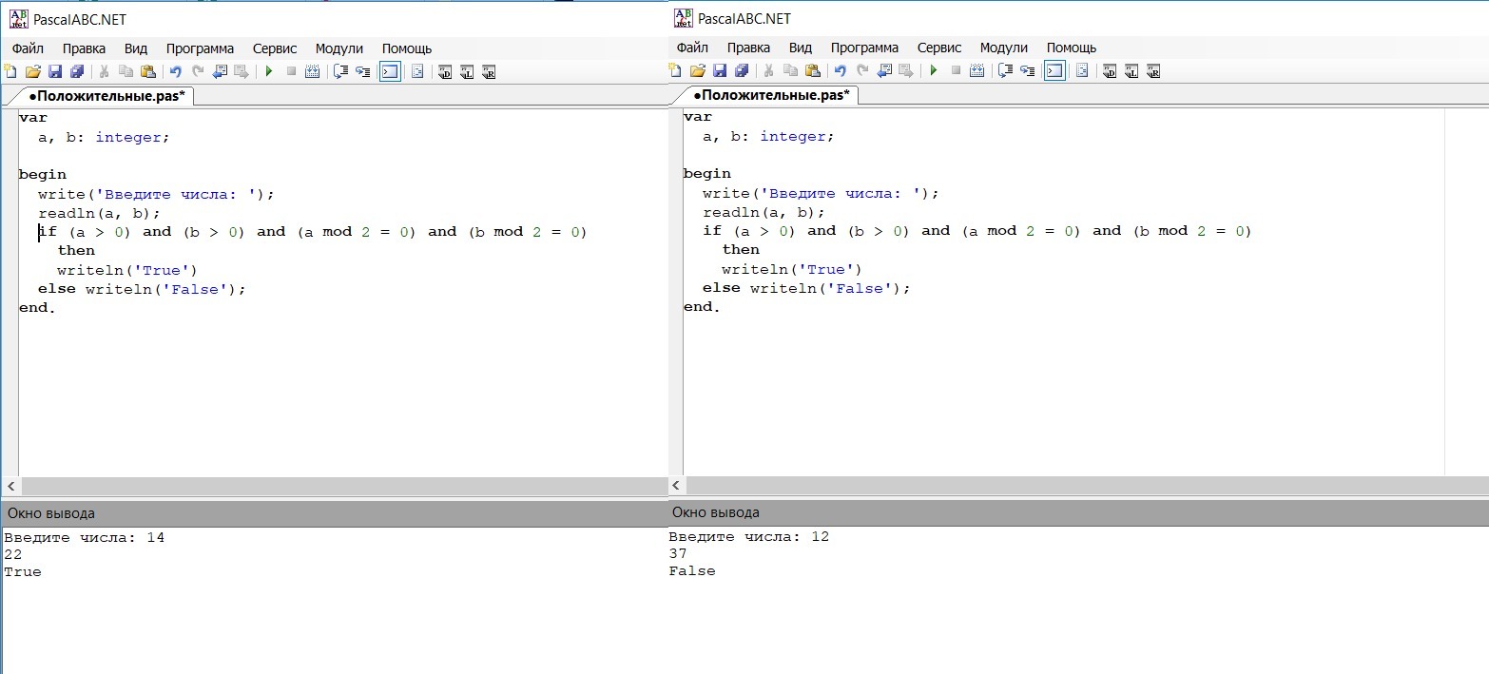Click Undo arrow in the right window toolbar
This screenshot has height=674, width=1489.
[x=841, y=70]
